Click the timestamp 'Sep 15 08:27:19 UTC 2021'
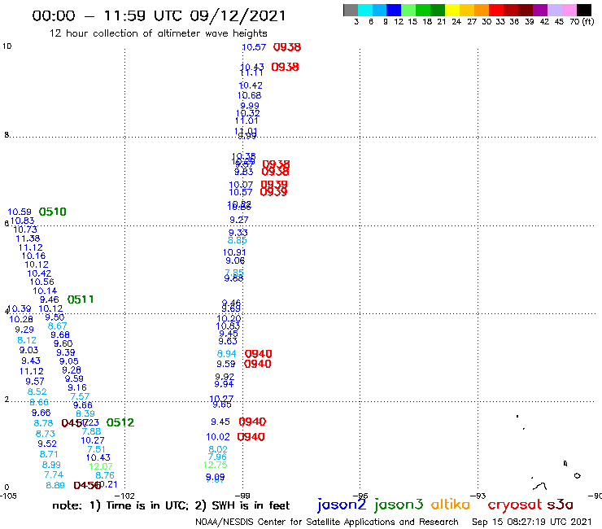This screenshot has width=602, height=529. tap(532, 522)
